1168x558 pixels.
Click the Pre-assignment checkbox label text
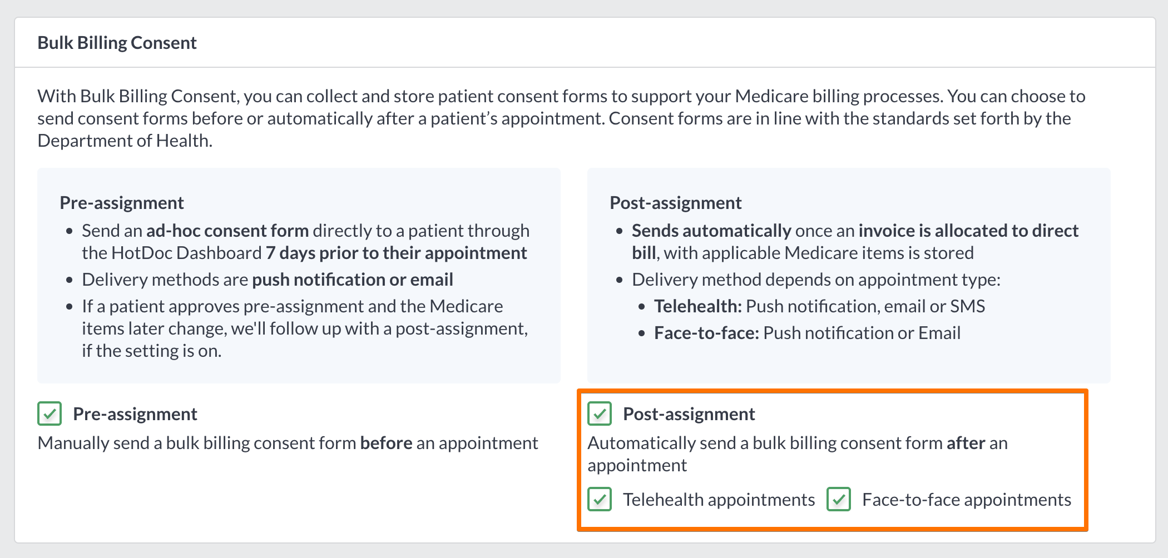pyautogui.click(x=135, y=414)
